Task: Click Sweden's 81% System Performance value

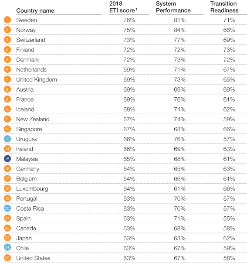Action: pyautogui.click(x=179, y=20)
